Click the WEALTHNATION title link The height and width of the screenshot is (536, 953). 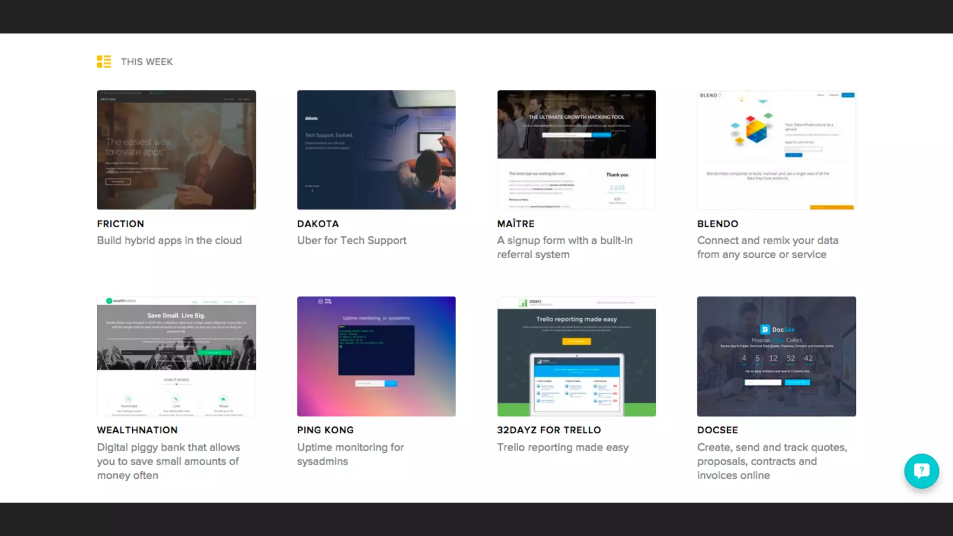click(x=137, y=430)
